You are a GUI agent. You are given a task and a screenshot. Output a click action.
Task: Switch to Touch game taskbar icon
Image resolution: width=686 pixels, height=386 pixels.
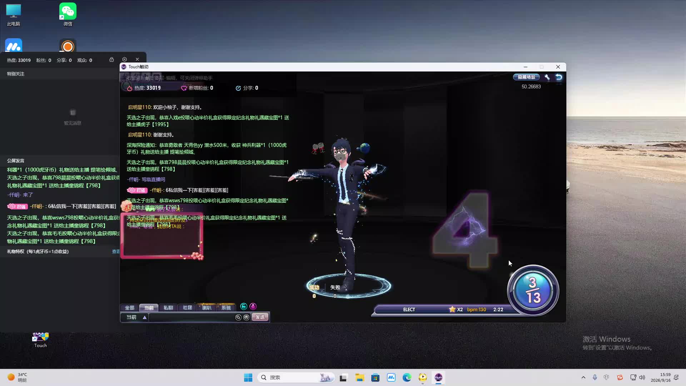click(438, 377)
